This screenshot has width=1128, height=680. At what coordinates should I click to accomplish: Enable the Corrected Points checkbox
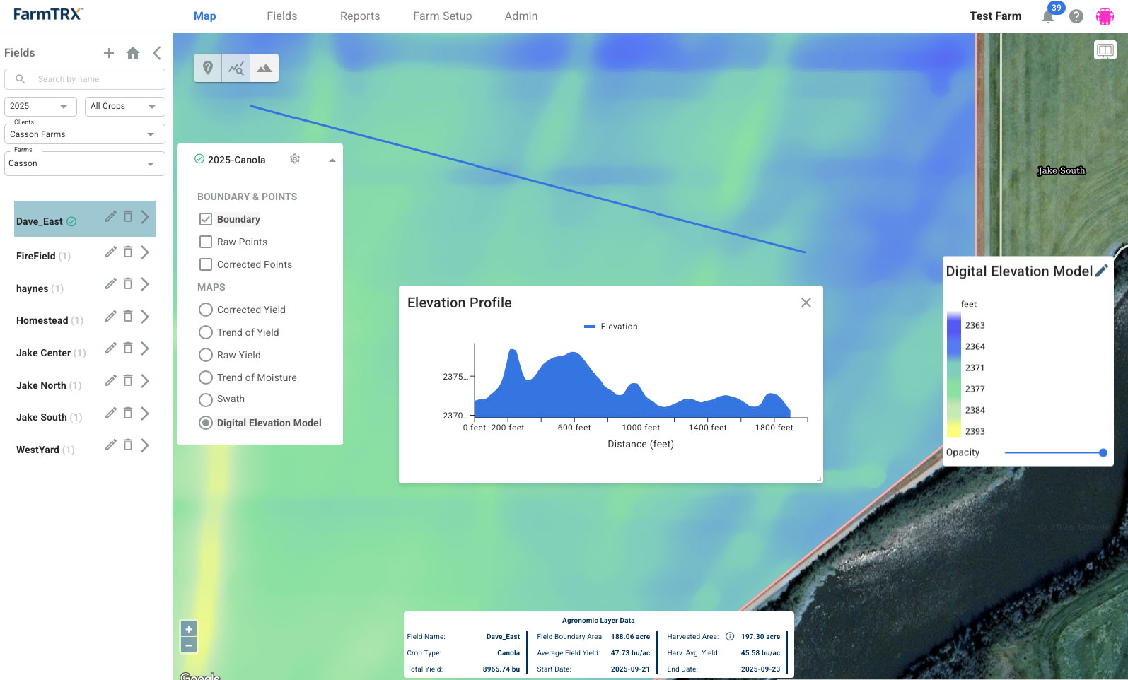click(x=206, y=264)
